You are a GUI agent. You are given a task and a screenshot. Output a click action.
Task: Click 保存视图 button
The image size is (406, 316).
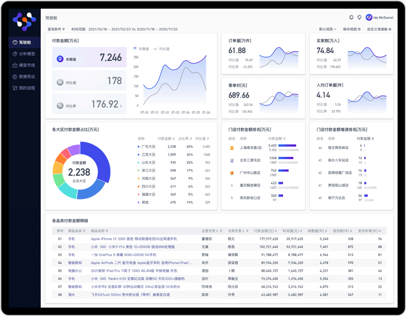point(351,29)
